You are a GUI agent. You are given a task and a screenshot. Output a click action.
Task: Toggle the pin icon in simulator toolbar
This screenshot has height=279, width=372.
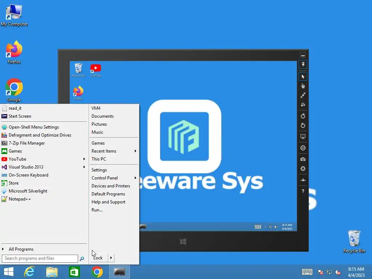pyautogui.click(x=303, y=64)
